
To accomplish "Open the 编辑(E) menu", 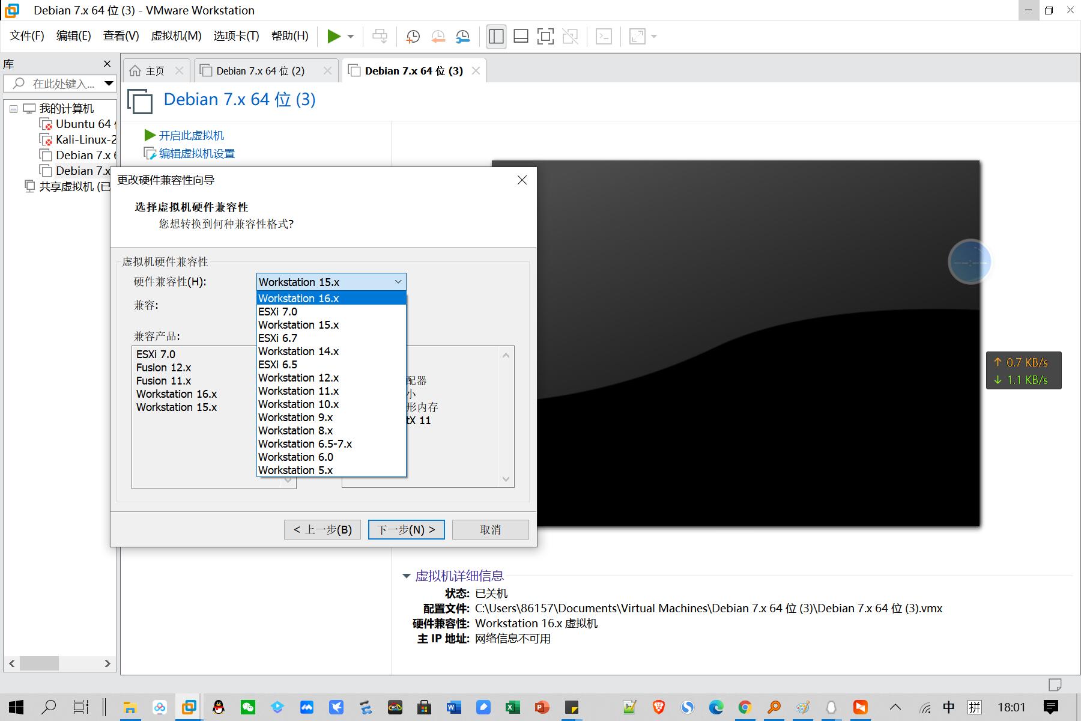I will click(x=74, y=36).
